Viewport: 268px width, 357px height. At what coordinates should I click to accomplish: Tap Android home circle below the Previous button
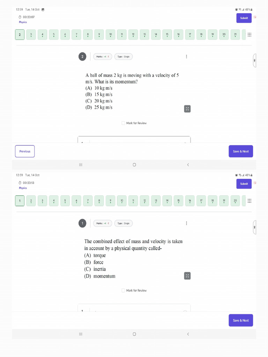134,165
